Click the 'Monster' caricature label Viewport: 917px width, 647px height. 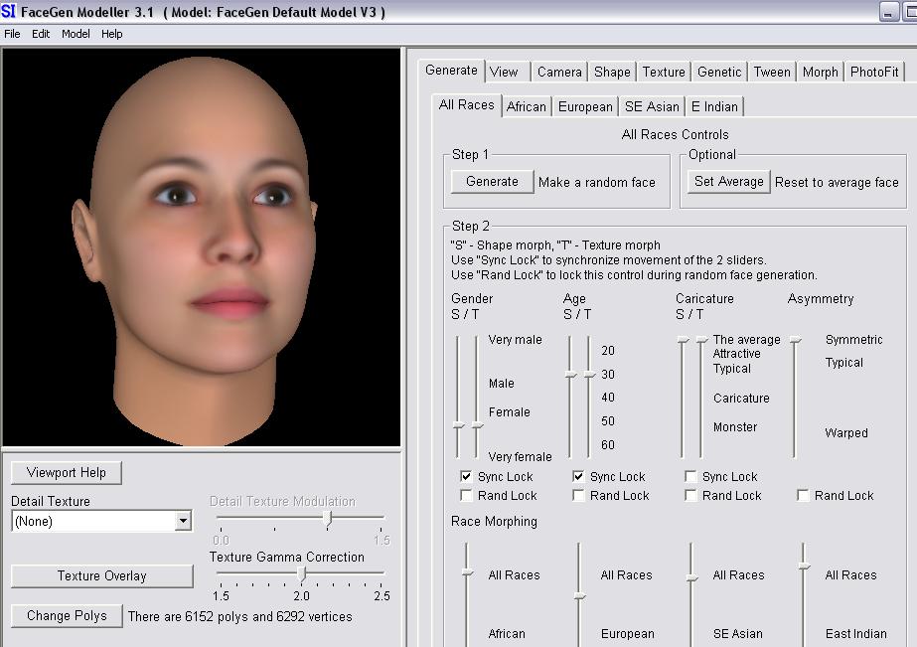tap(735, 427)
